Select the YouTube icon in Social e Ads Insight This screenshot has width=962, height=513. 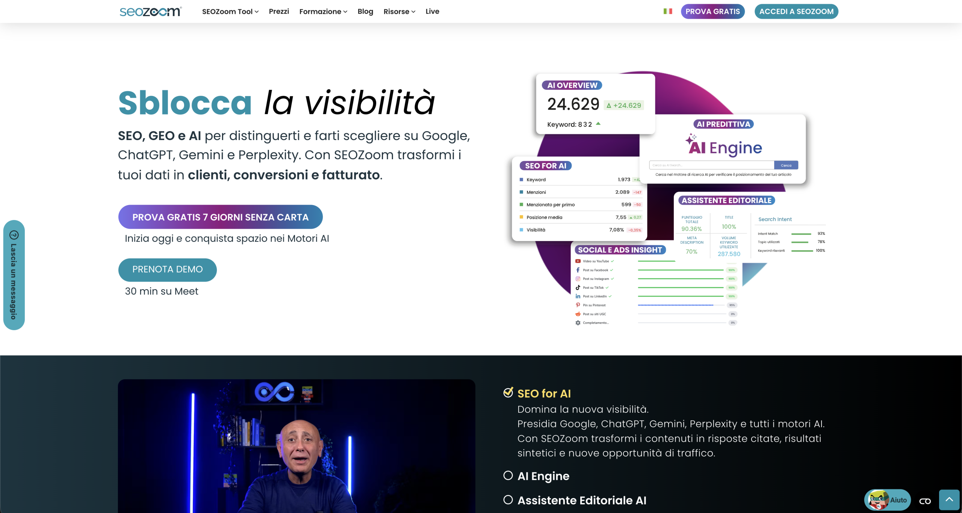tap(578, 261)
